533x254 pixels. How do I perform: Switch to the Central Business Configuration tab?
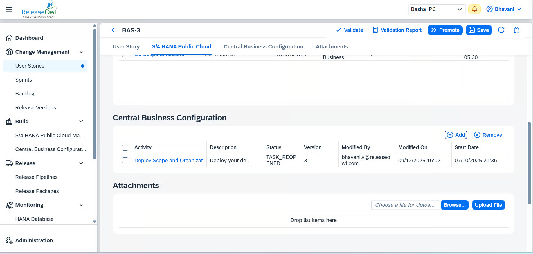pos(263,47)
